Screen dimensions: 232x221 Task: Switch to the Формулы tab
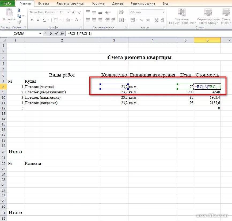click(x=98, y=3)
